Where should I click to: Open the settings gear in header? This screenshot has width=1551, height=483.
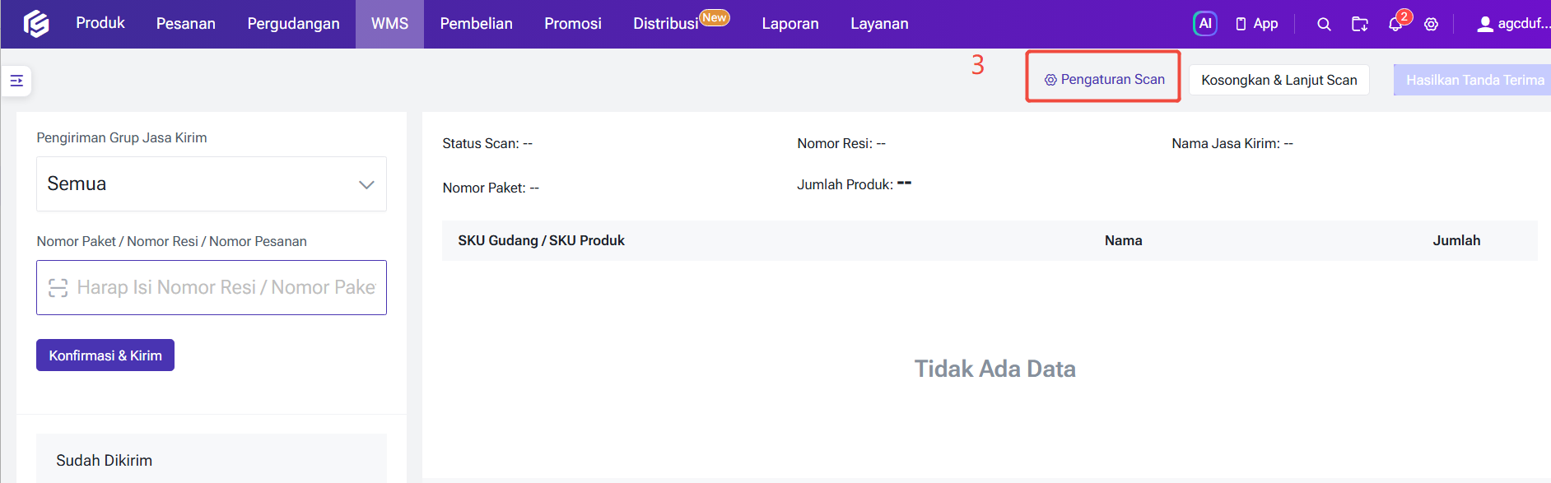coord(1432,24)
